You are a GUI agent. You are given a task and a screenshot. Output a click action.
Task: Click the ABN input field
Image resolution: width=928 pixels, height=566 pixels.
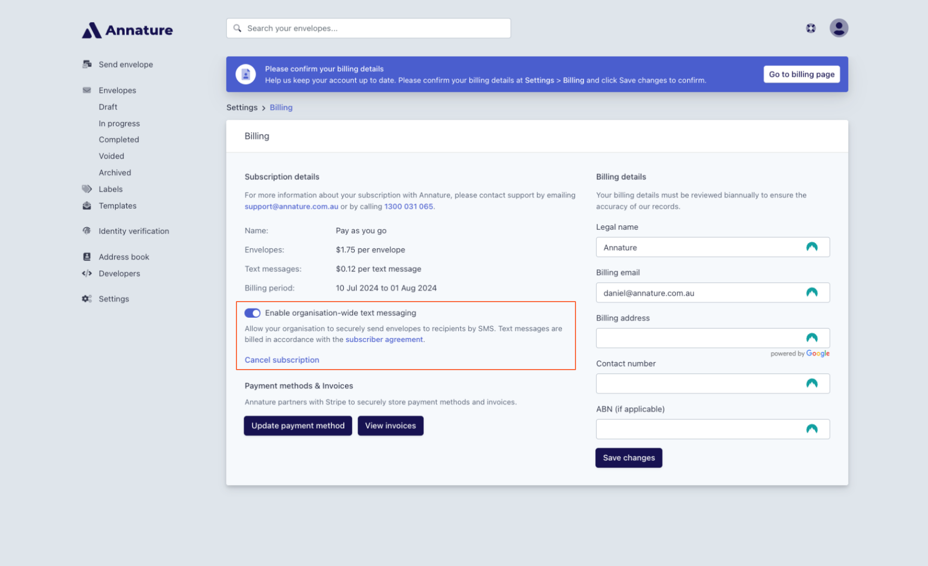tap(713, 429)
